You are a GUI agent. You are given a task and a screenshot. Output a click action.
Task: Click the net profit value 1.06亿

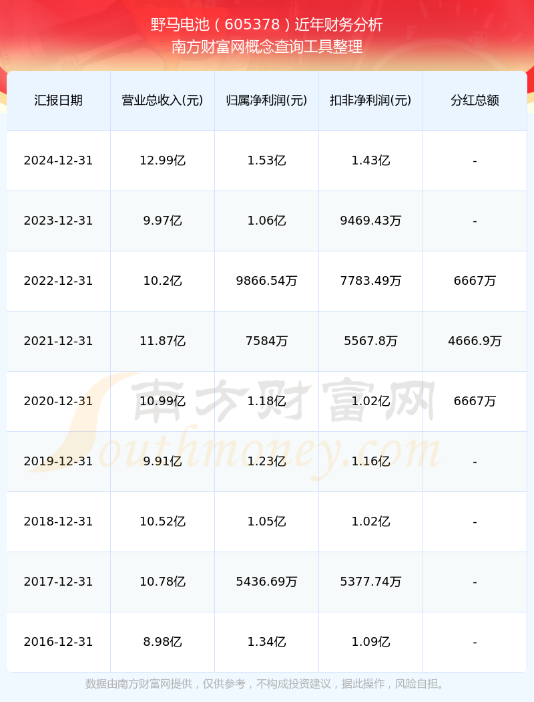[x=267, y=221]
